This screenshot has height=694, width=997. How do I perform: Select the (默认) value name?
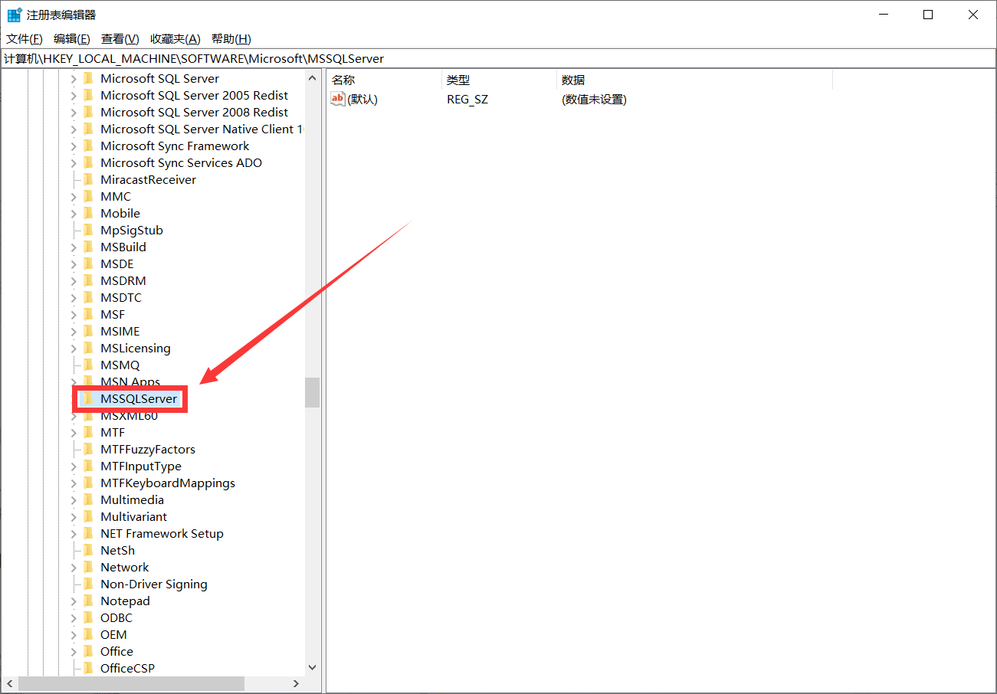pyautogui.click(x=362, y=100)
